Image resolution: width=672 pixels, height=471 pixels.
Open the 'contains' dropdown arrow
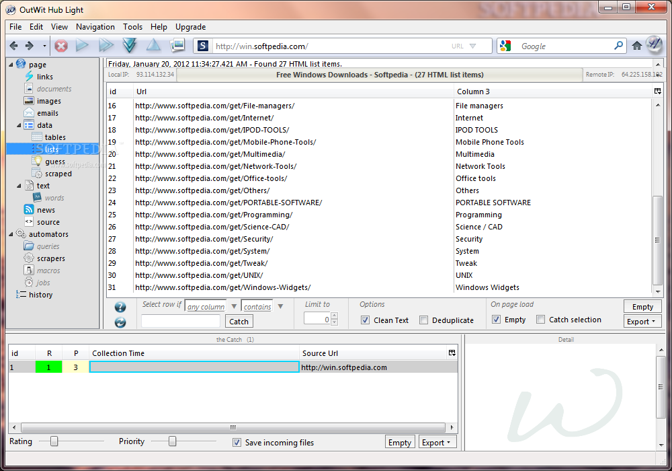tap(280, 306)
